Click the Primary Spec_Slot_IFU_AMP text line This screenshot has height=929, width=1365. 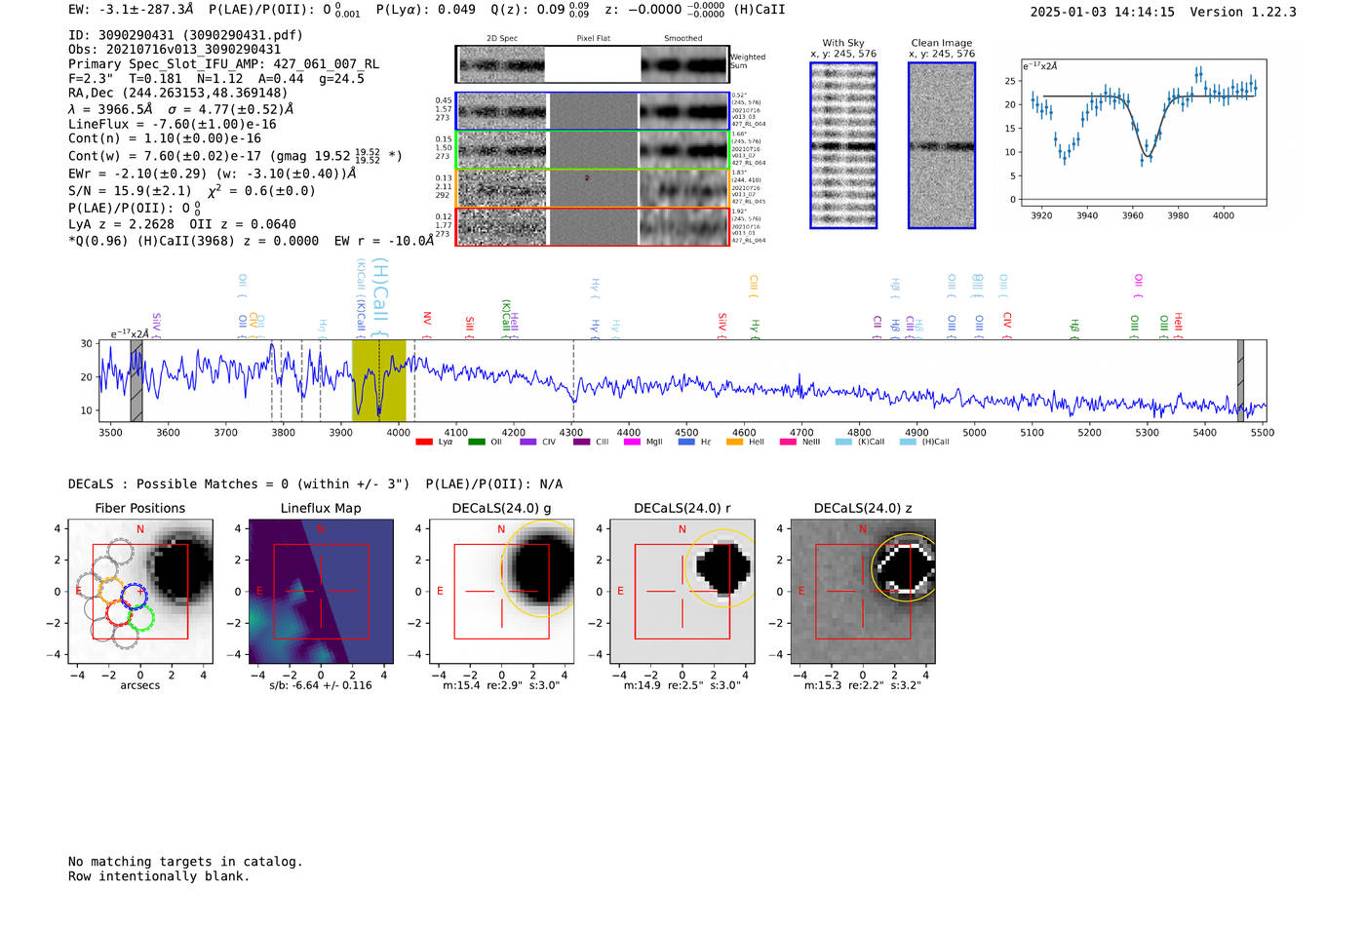[x=223, y=64]
